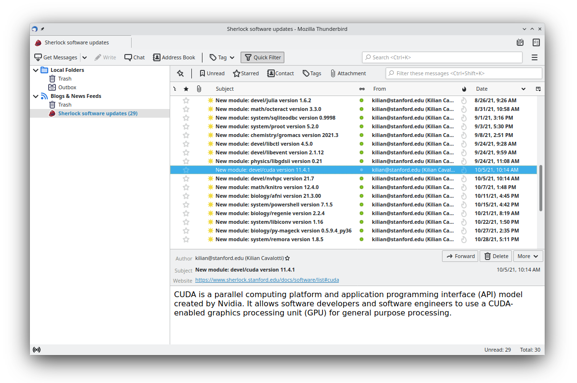577x383 pixels.
Task: Click the message list vertical scrollbar
Action: click(540, 188)
